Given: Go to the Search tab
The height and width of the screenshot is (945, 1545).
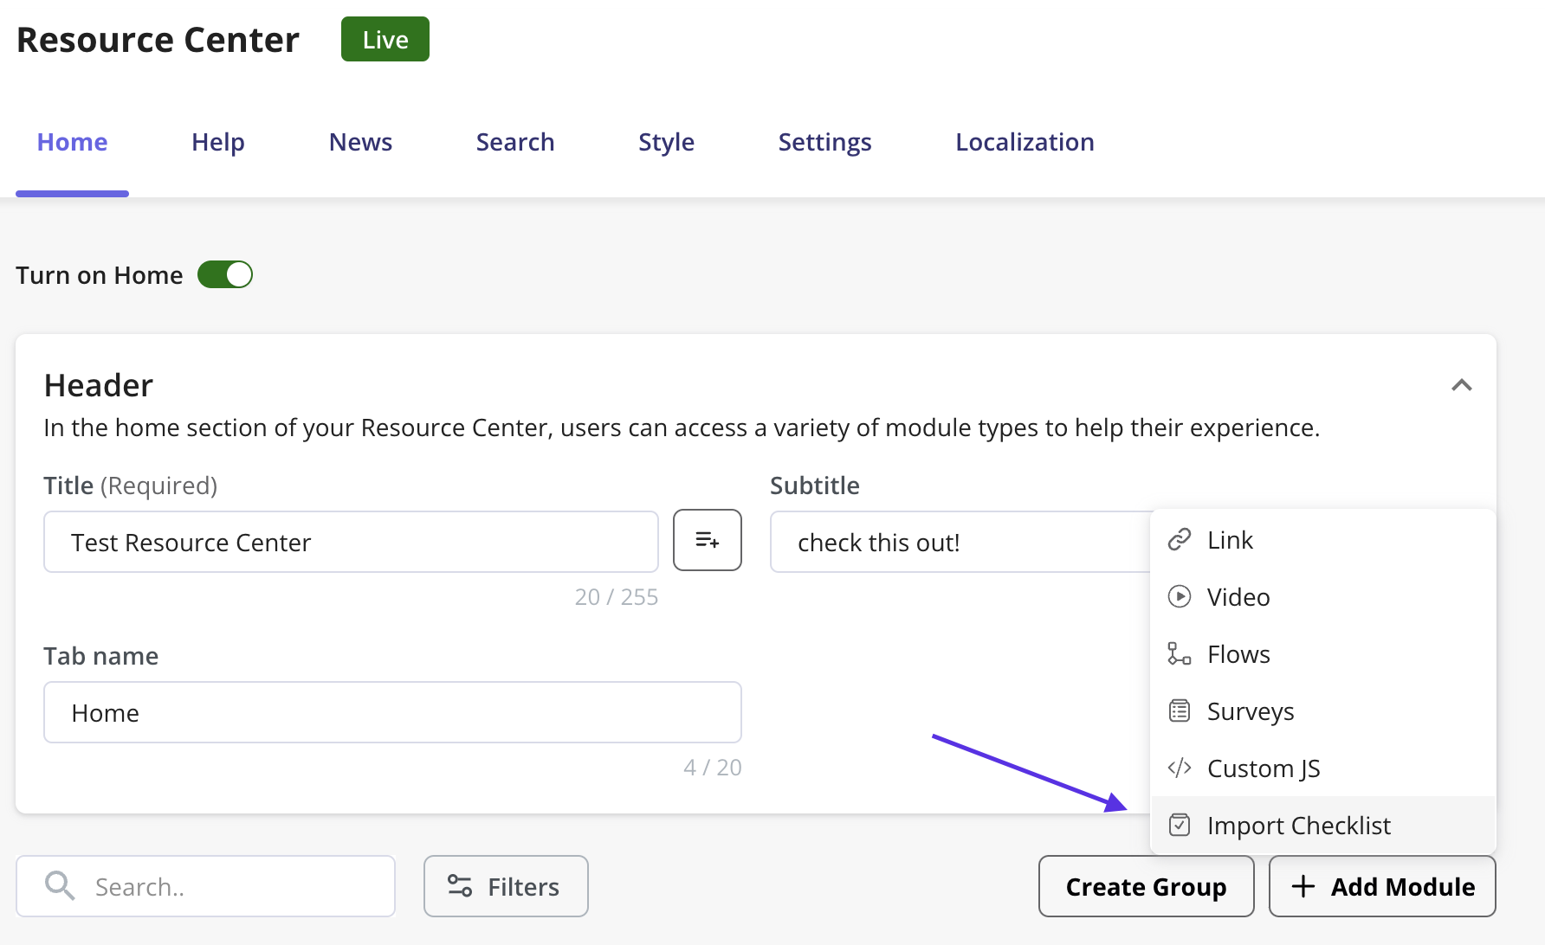Looking at the screenshot, I should tap(515, 142).
